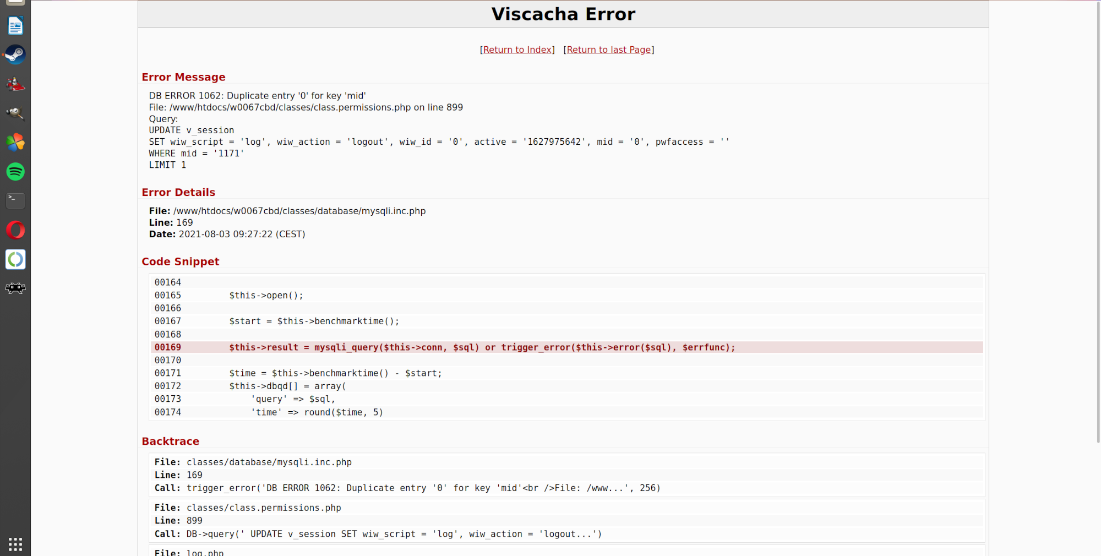Open the PlayOnLinux colorful clover icon
The image size is (1101, 556).
coord(15,143)
